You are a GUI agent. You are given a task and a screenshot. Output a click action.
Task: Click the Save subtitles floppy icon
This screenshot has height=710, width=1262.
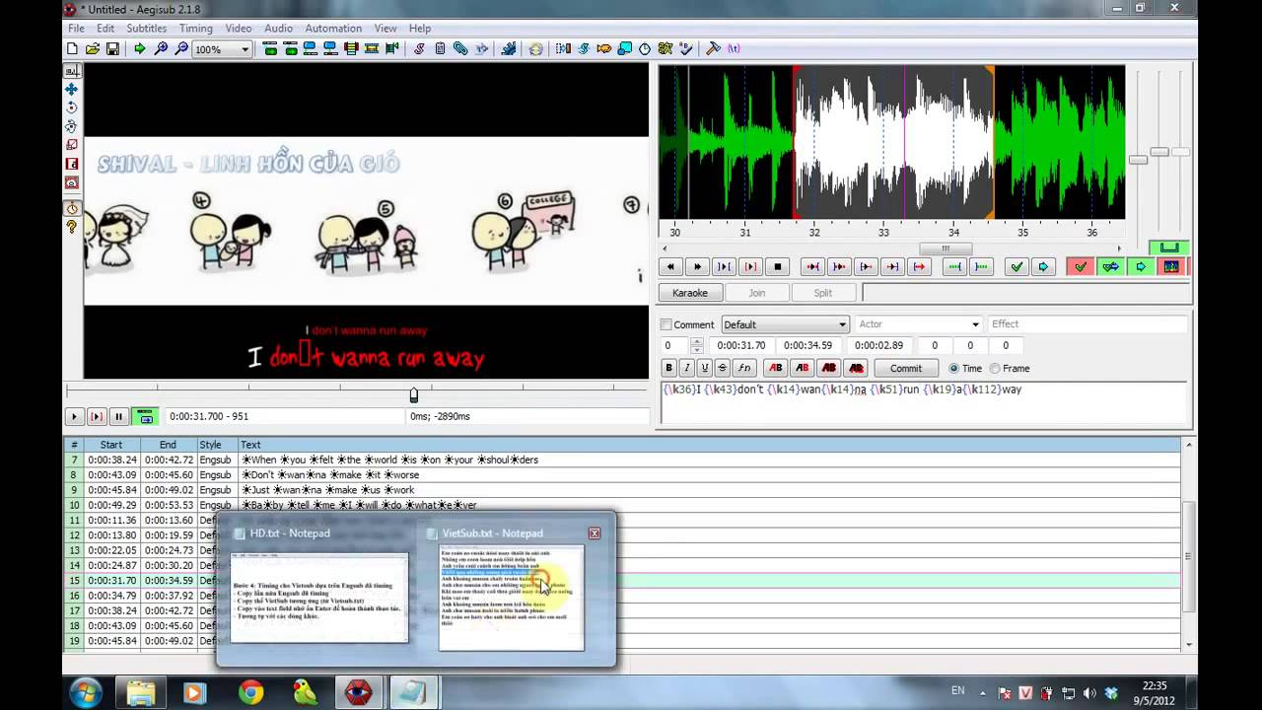tap(112, 48)
